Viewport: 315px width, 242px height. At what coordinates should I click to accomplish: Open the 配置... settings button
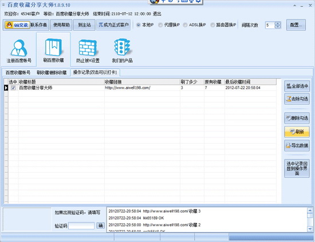coord(296,25)
